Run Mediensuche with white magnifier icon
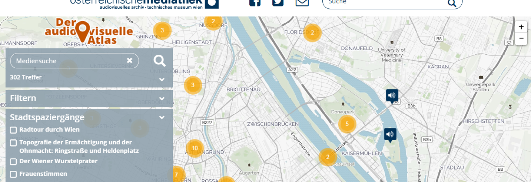This screenshot has width=531, height=182. click(160, 61)
